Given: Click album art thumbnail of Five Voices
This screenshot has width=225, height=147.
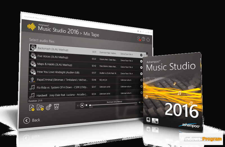Looking at the screenshot, I should pyautogui.click(x=33, y=55).
